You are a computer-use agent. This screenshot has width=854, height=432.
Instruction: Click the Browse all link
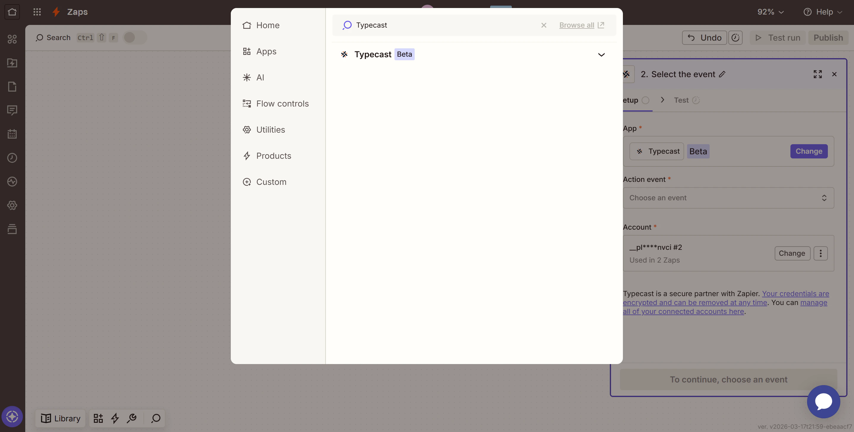(577, 25)
